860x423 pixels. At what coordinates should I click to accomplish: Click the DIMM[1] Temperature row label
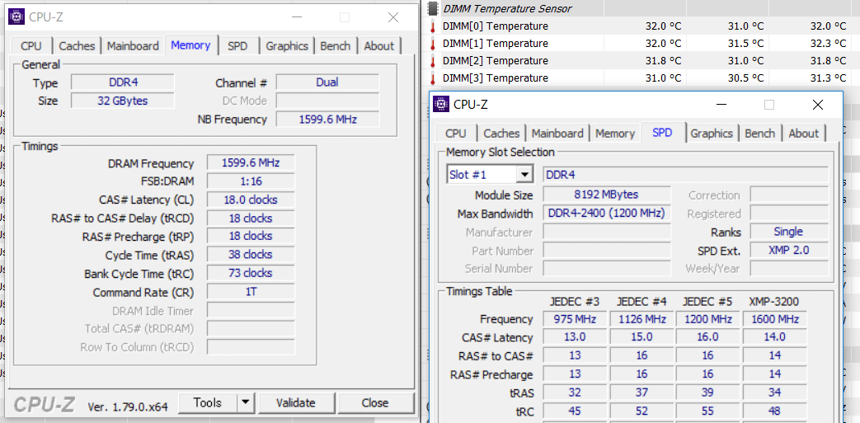(x=496, y=44)
